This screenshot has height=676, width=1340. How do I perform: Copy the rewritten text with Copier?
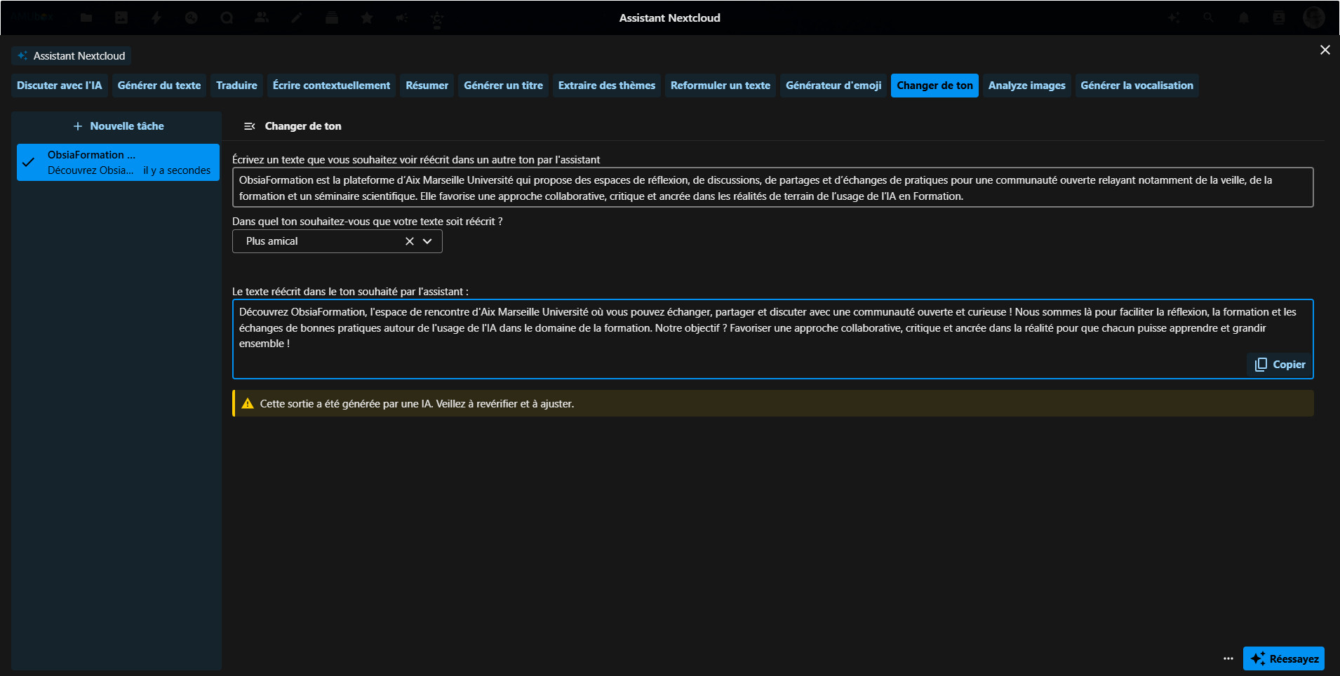point(1280,365)
